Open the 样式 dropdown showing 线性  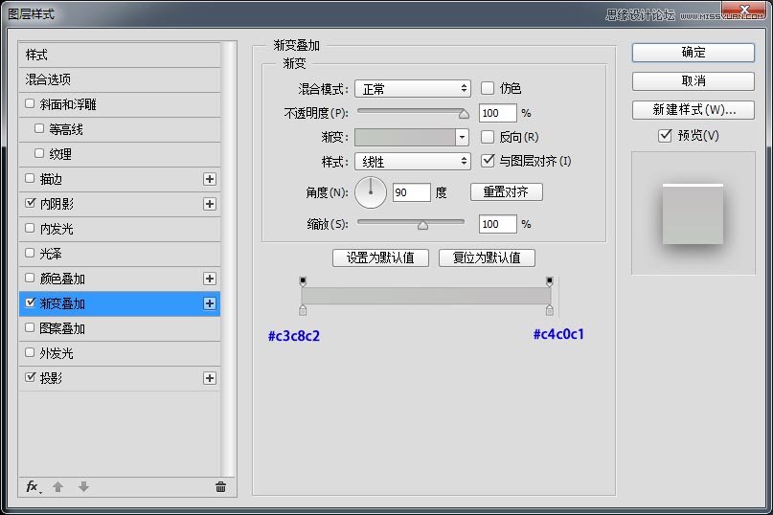tap(413, 161)
